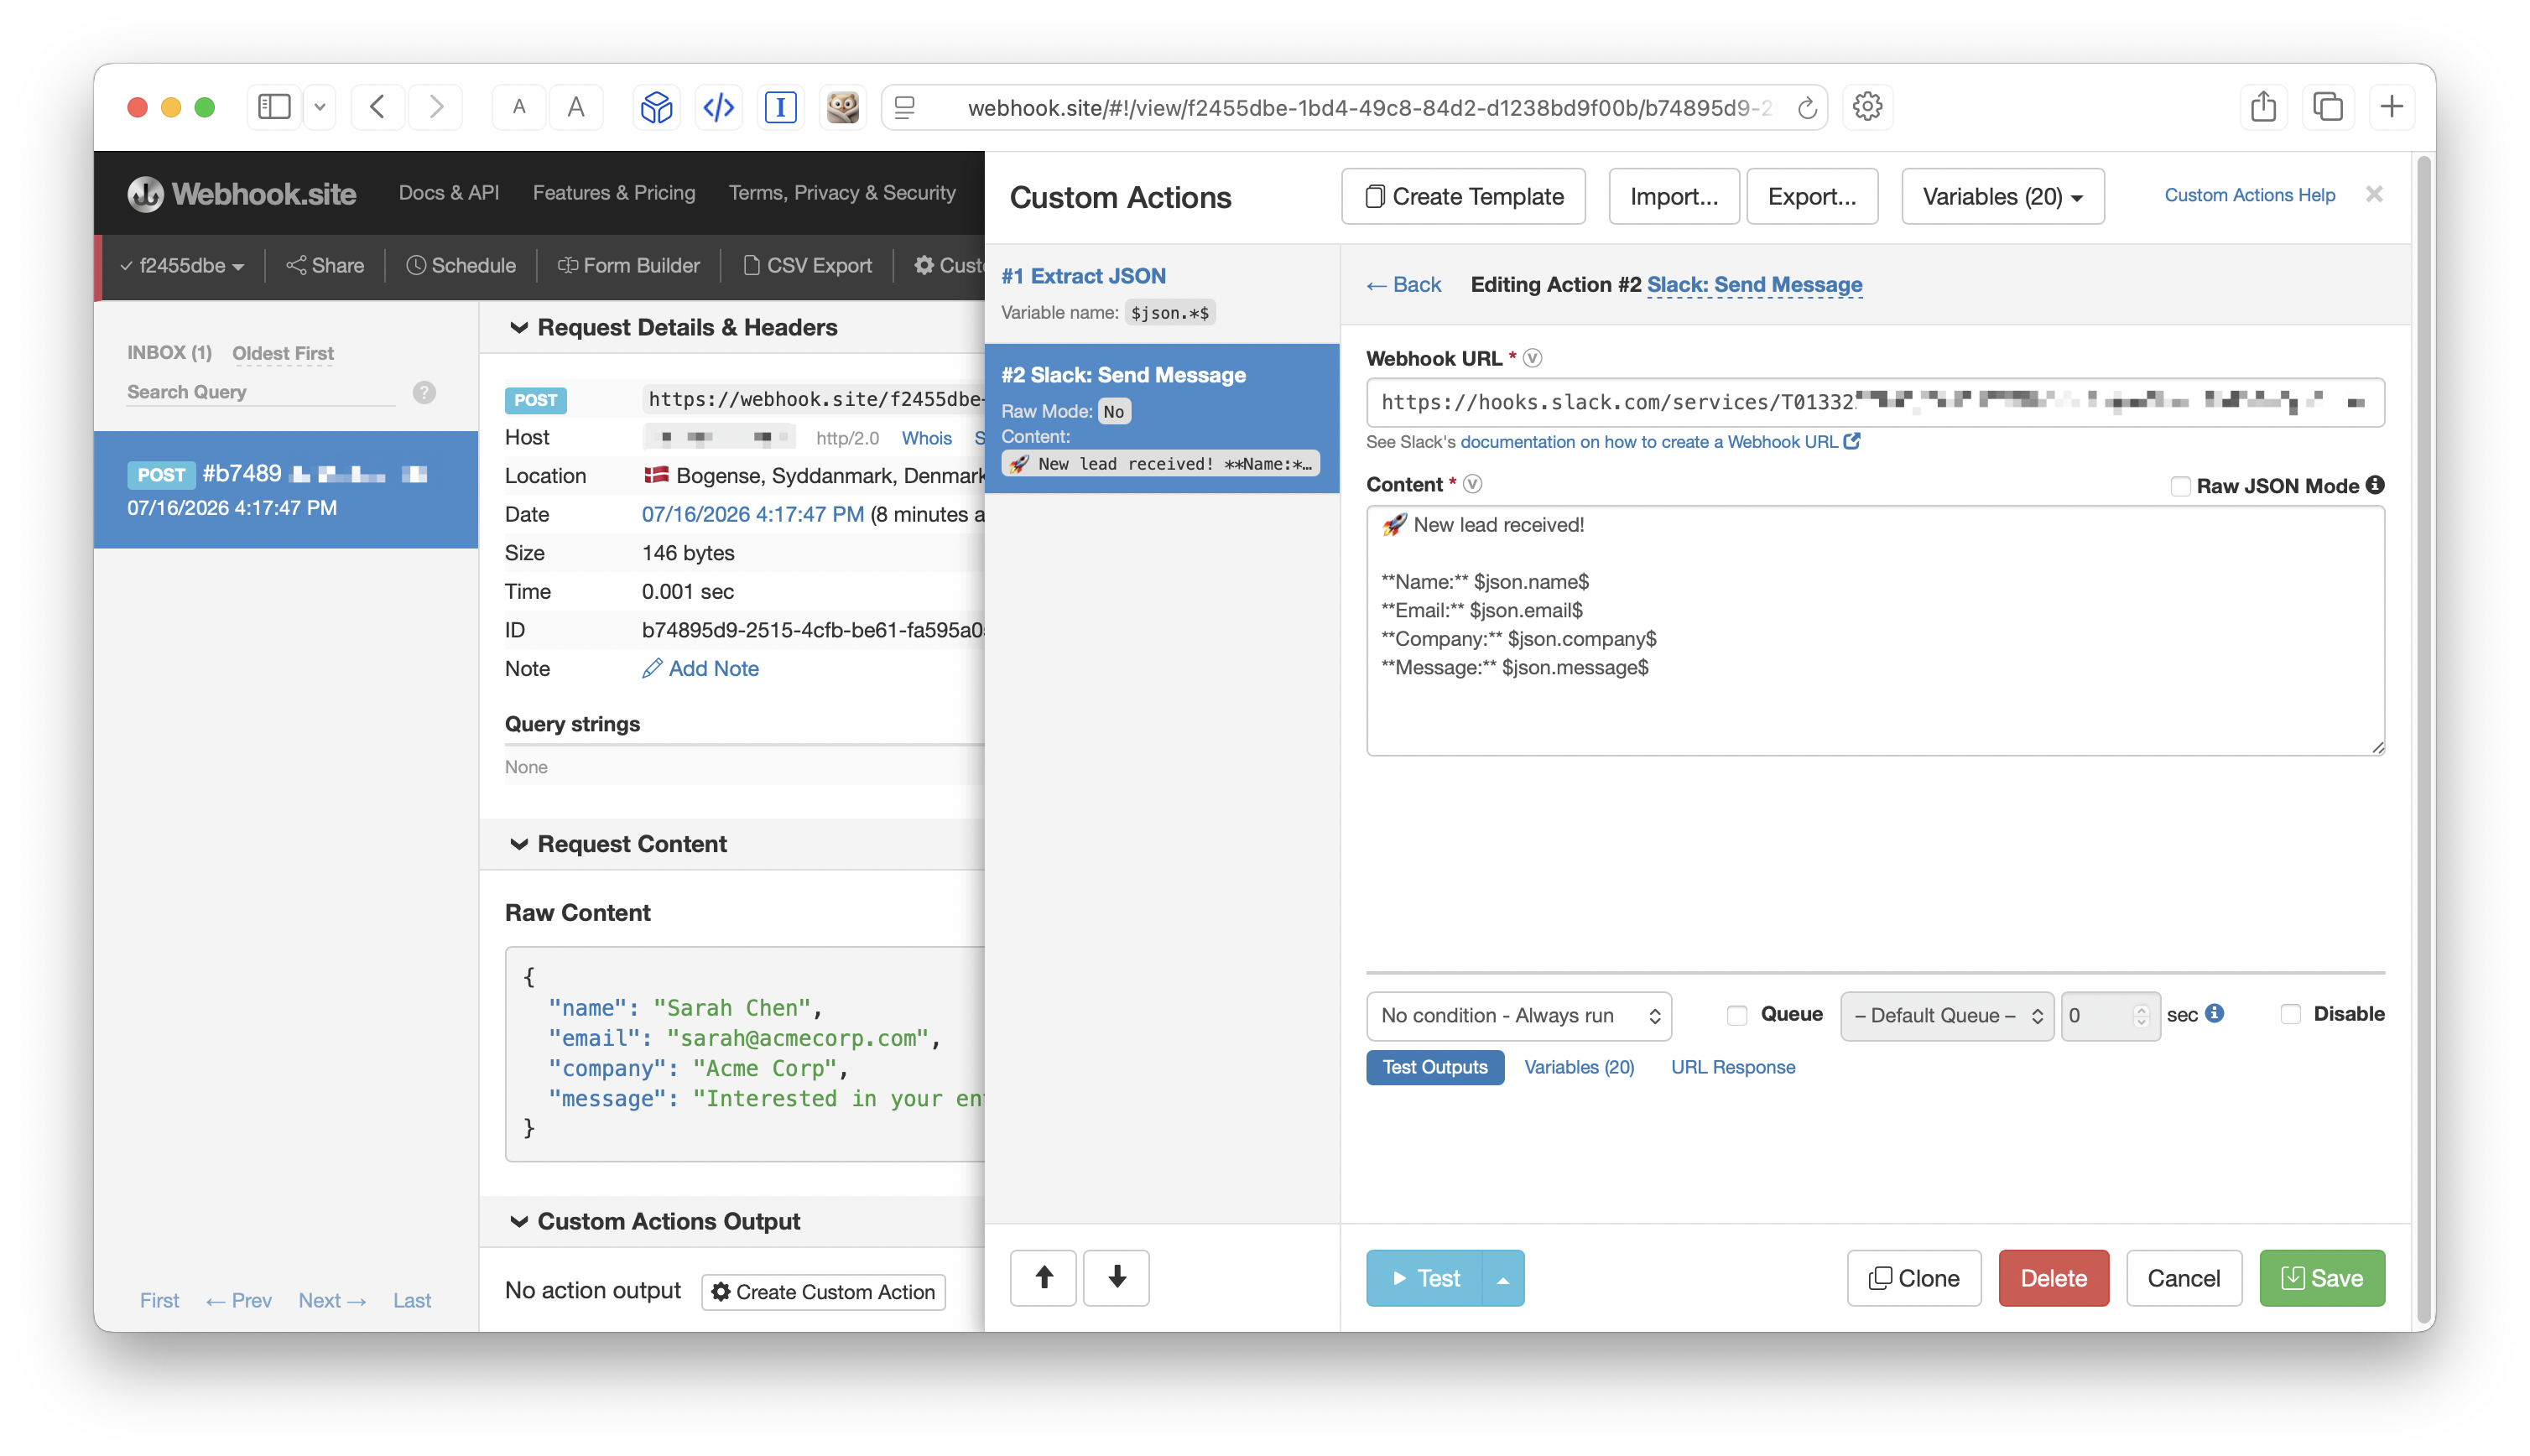
Task: Collapse the Request Details & Headers section
Action: 518,327
